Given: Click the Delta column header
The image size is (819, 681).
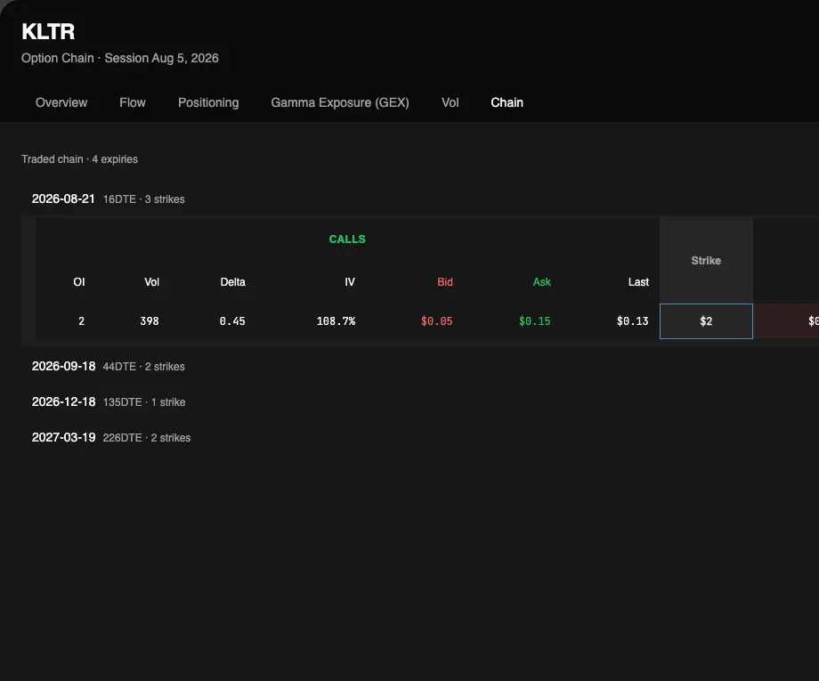Looking at the screenshot, I should coord(232,282).
